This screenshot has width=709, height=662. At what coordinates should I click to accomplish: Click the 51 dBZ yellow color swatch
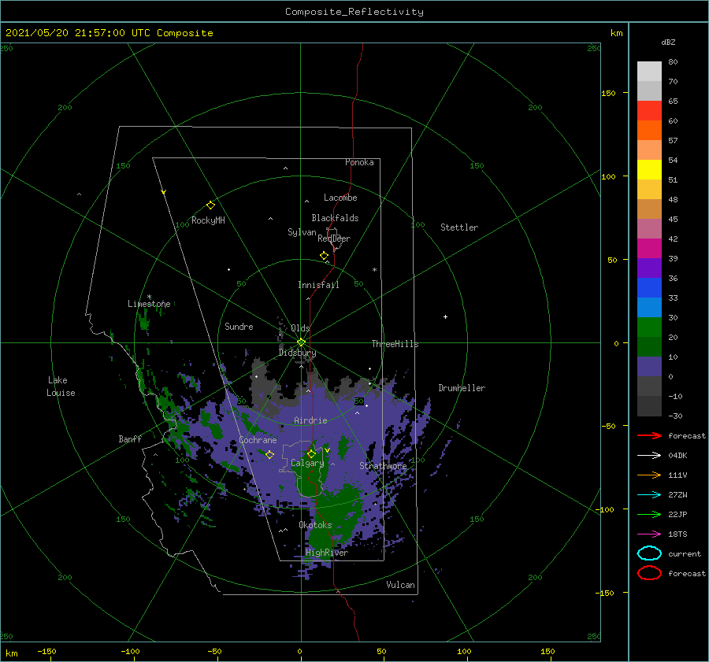[x=649, y=170]
